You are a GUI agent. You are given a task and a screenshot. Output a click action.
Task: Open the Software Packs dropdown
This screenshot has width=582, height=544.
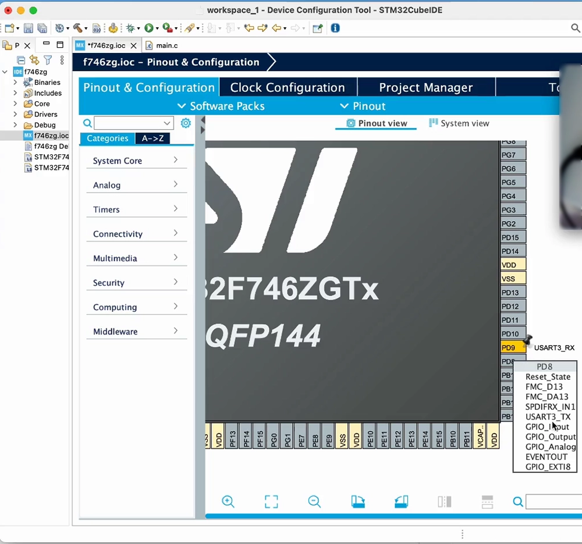tap(221, 106)
